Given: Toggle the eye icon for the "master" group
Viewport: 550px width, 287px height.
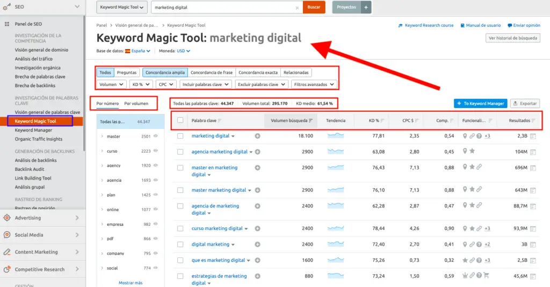Looking at the screenshot, I should point(156,137).
